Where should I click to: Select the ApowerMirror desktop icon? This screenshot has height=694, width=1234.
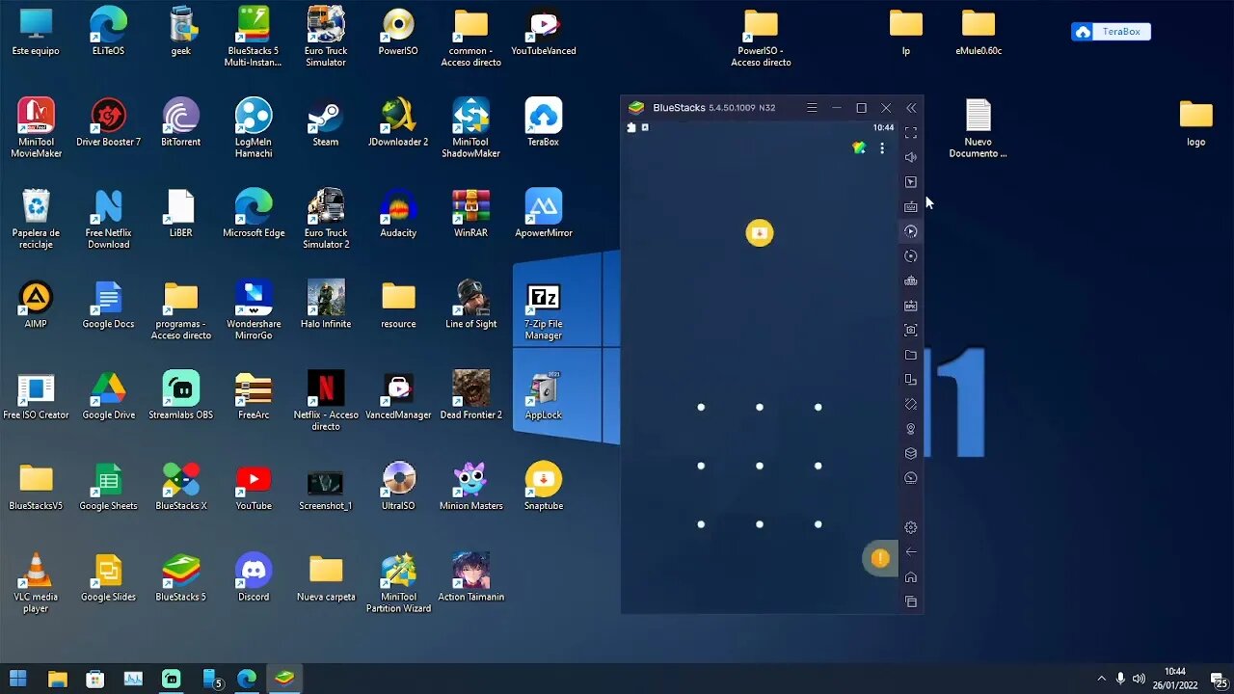click(544, 213)
